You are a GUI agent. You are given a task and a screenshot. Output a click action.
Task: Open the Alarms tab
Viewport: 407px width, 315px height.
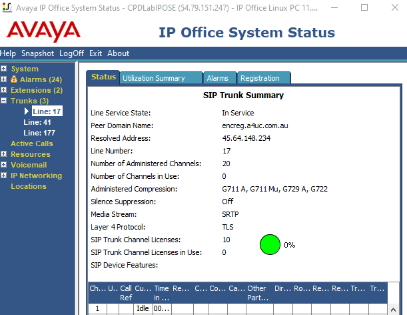coord(220,78)
